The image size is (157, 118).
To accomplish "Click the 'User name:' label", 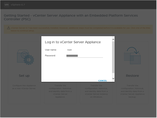I will pyautogui.click(x=51, y=50).
